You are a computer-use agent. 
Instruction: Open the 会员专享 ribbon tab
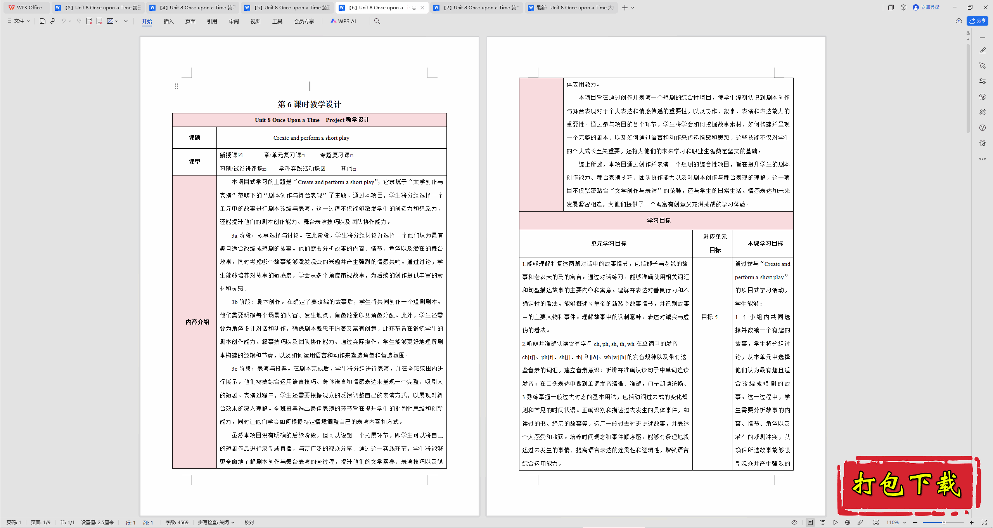[304, 21]
